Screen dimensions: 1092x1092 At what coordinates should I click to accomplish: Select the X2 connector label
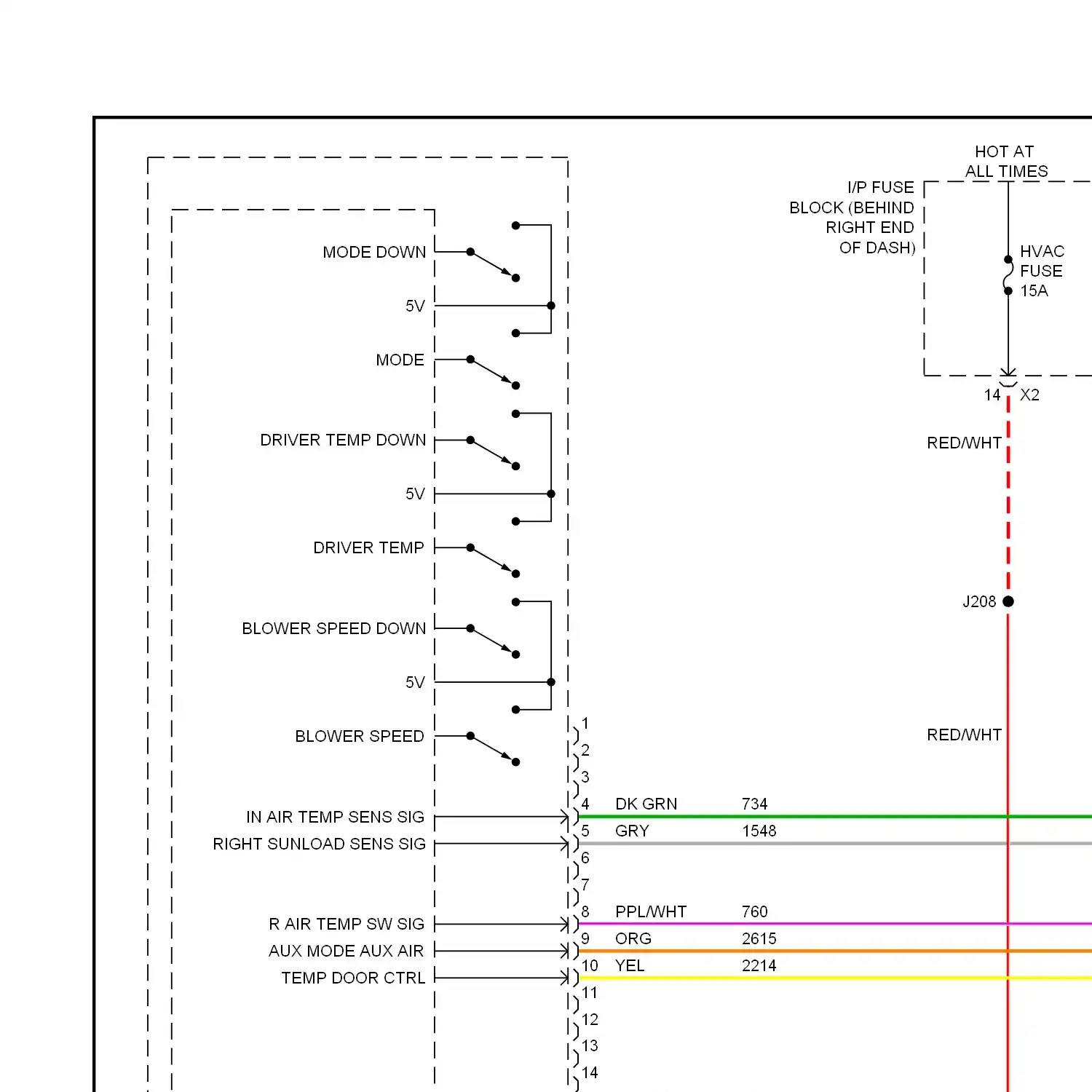(1029, 395)
